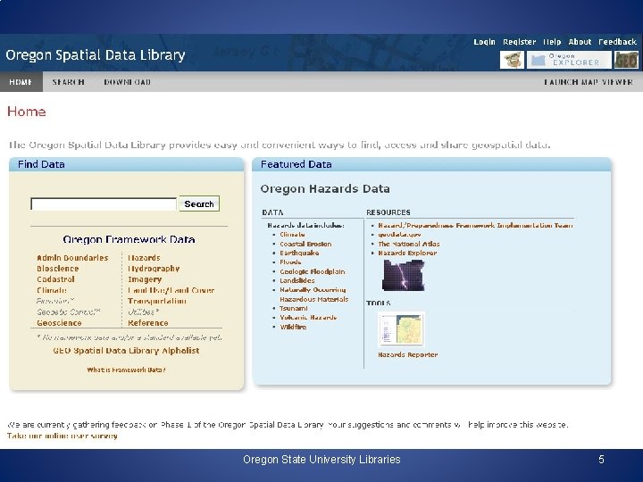
Task: Click the greyed-out Utilities entry
Action: 143,312
